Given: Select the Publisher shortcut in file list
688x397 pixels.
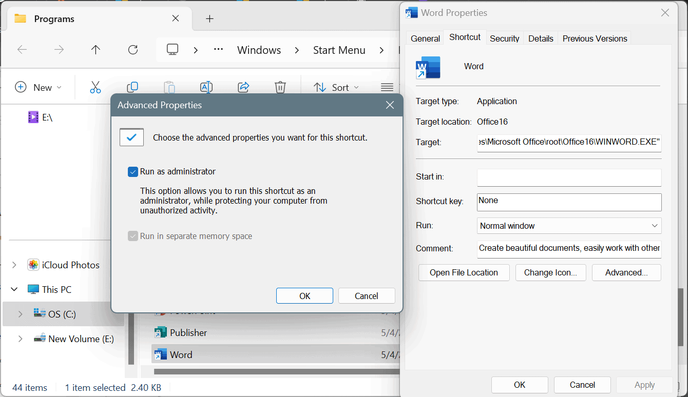Looking at the screenshot, I should 188,333.
